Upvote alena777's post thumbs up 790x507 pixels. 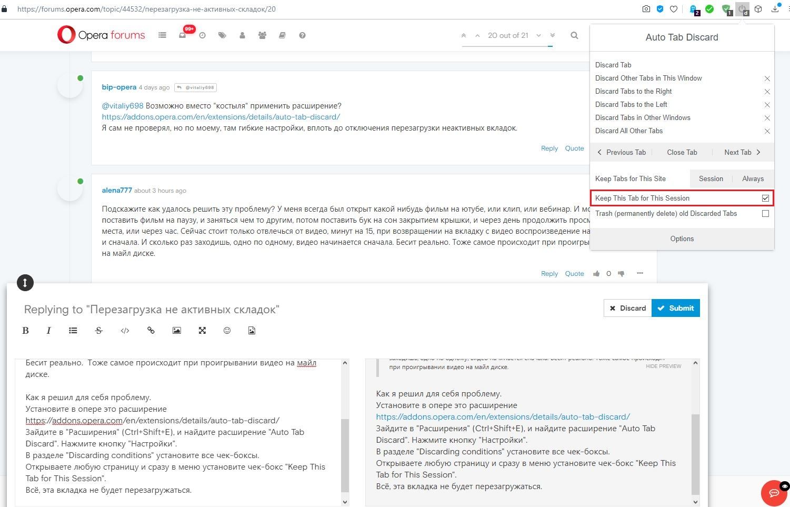click(596, 274)
